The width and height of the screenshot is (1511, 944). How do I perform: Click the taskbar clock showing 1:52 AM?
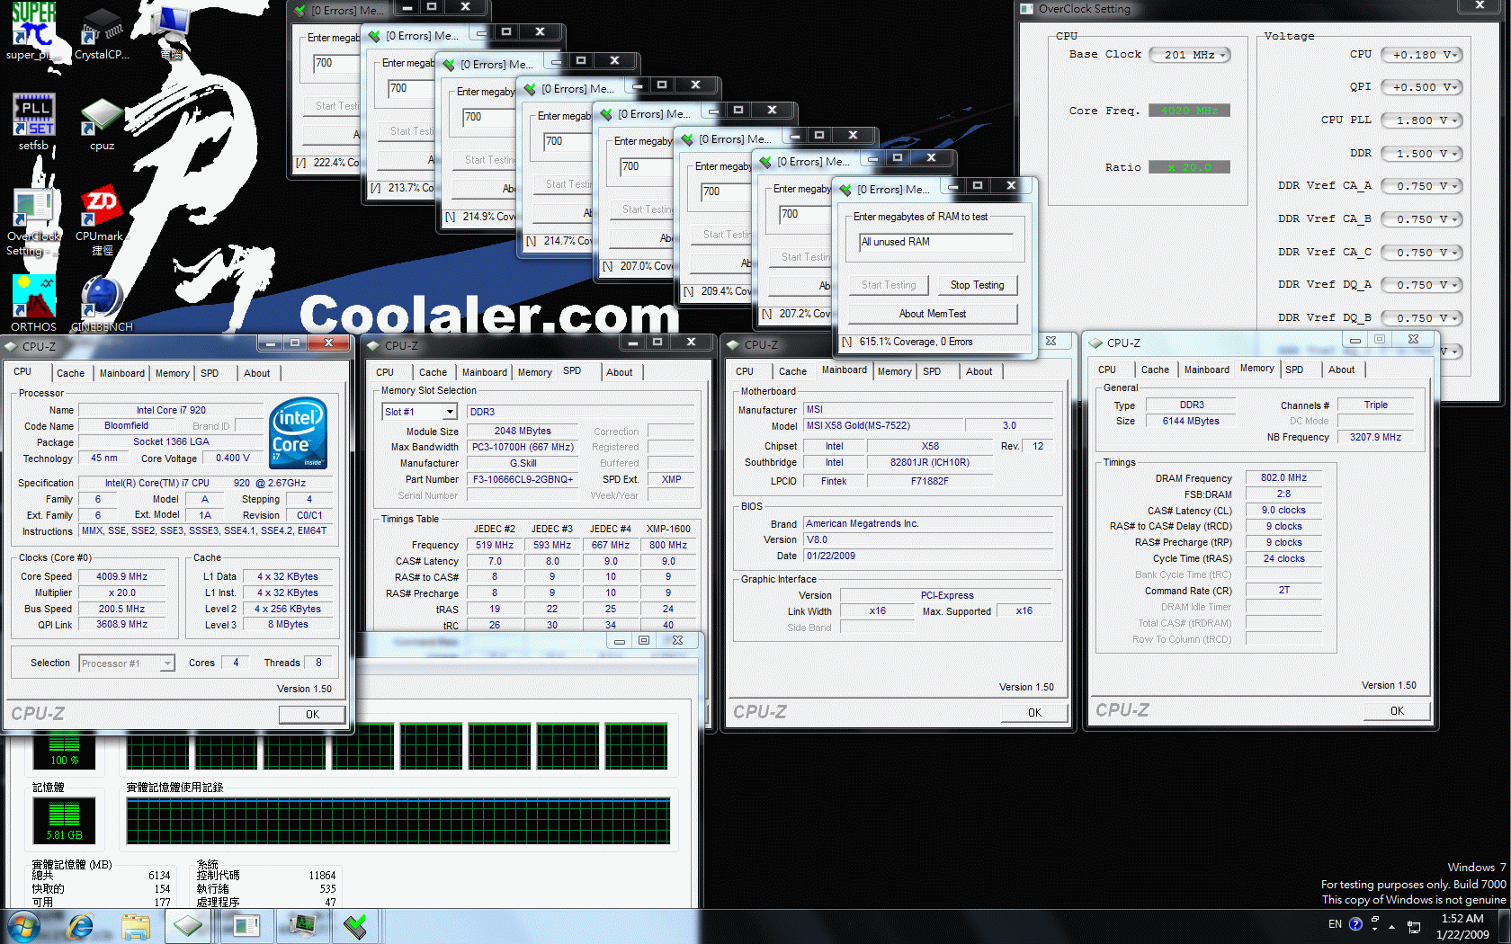click(x=1462, y=926)
